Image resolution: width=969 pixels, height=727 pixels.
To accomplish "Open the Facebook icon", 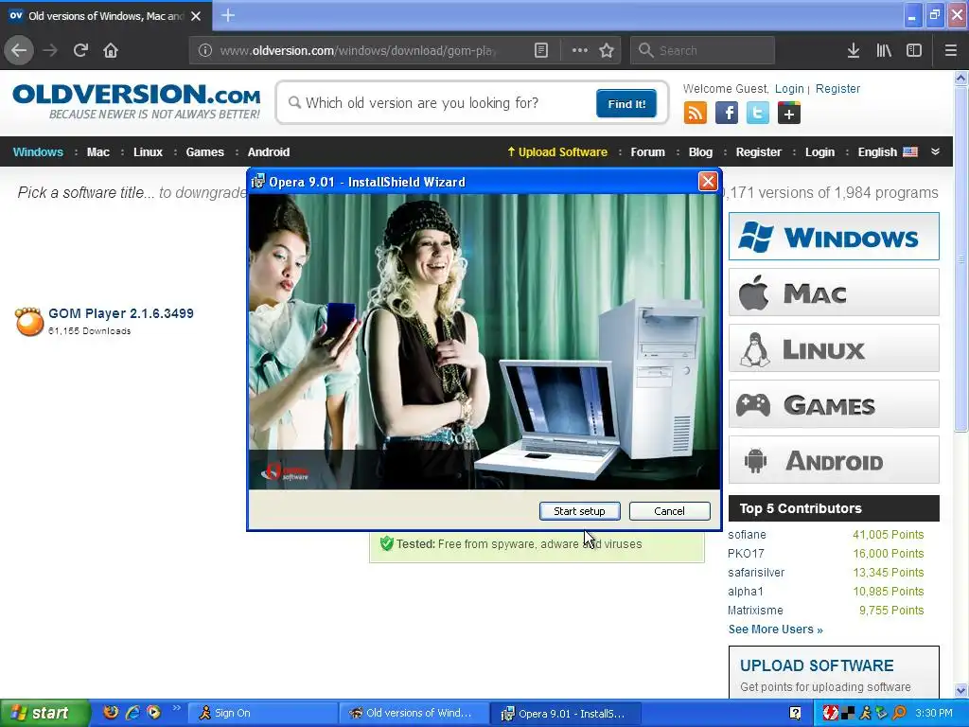I will 727,114.
